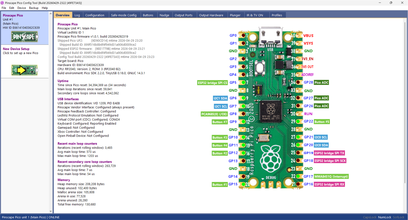Click the "ESP32 bridge SPI RX" label
The height and width of the screenshot is (220, 408).
click(329, 184)
